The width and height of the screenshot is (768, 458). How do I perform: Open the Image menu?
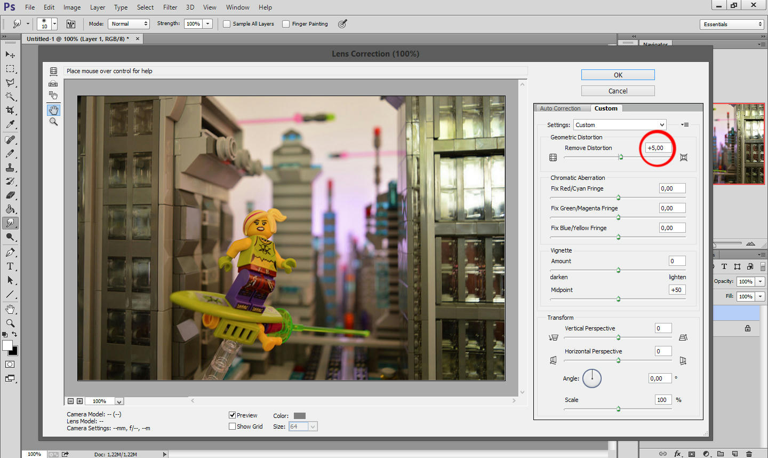click(72, 7)
